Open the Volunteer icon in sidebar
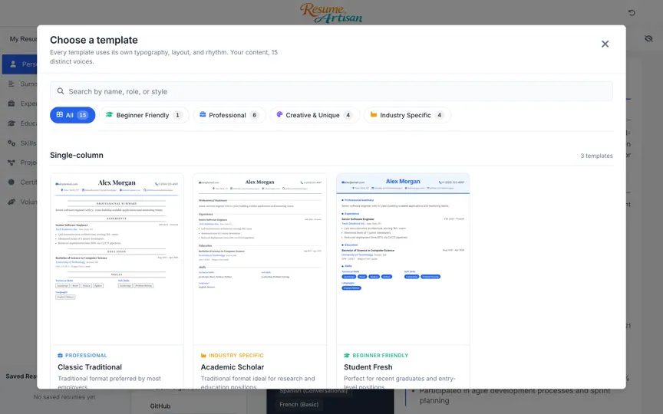This screenshot has width=663, height=414. tap(12, 202)
